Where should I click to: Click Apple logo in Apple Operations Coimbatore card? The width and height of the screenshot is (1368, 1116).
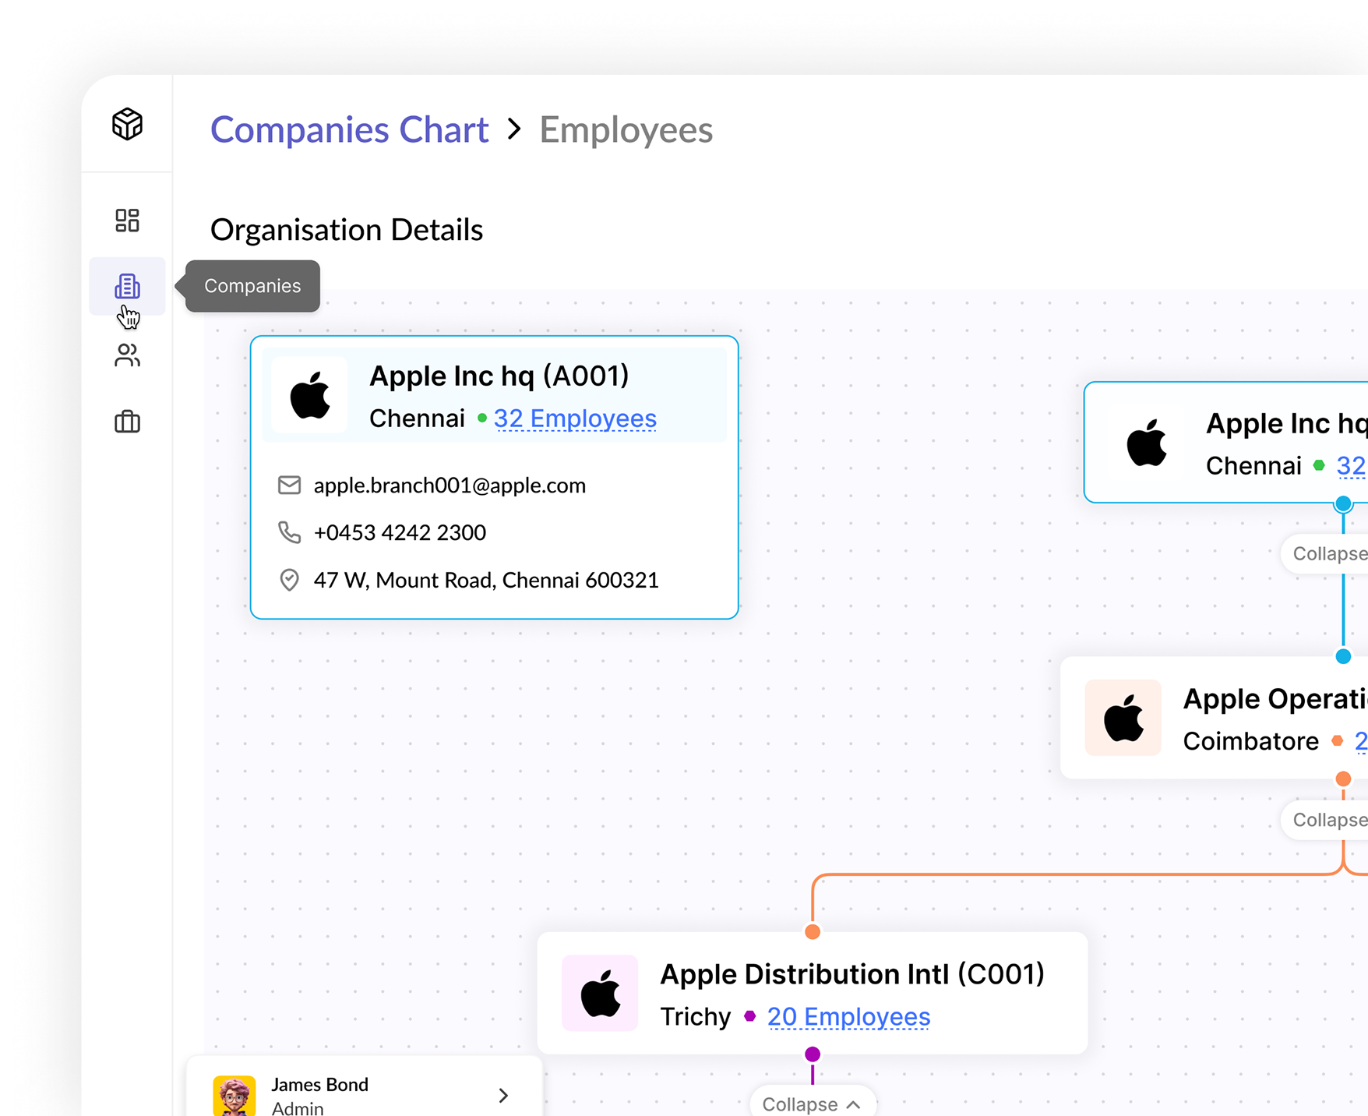tap(1123, 718)
